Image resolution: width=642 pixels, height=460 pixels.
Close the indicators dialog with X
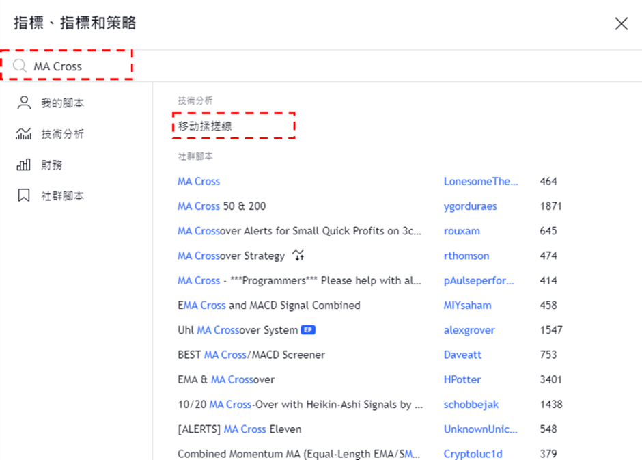(621, 24)
